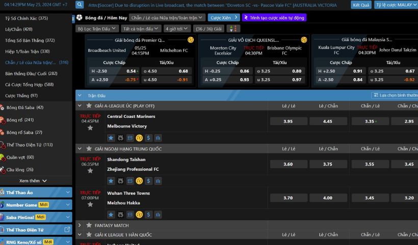The image size is (418, 245).
Task: Select Tổng Số Bàn Thắng (372) in sidebar
Action: pos(30,40)
